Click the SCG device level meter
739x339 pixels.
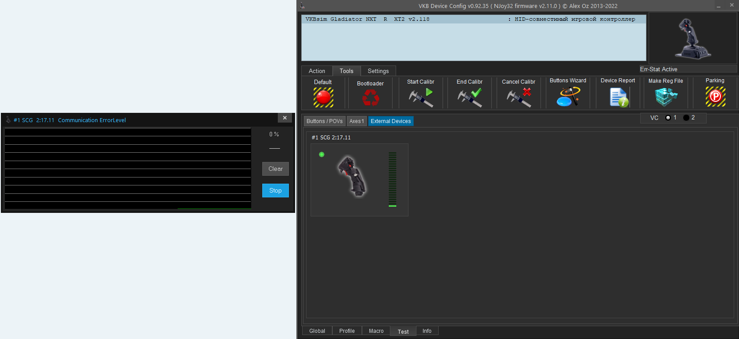pos(393,180)
